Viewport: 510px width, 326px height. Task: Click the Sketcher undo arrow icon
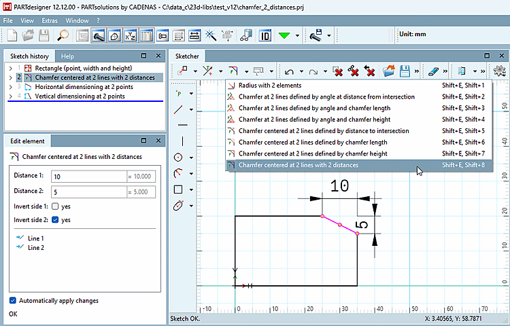coord(289,71)
